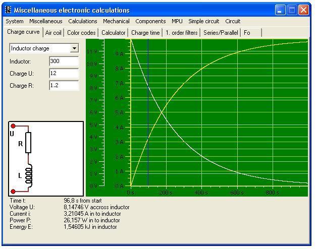Switch to the Charge time tab
The height and width of the screenshot is (249, 316).
click(145, 33)
